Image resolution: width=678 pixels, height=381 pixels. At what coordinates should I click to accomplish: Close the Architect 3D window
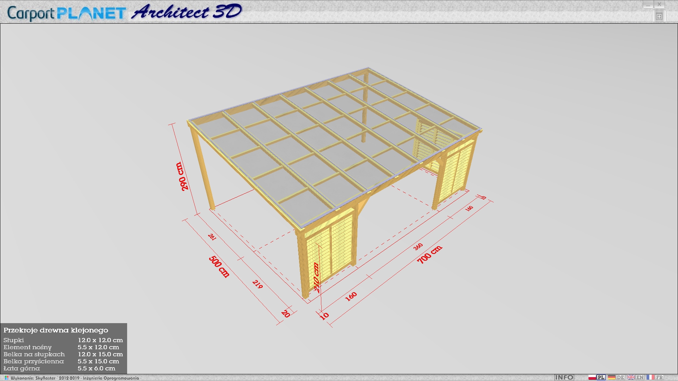tap(659, 5)
